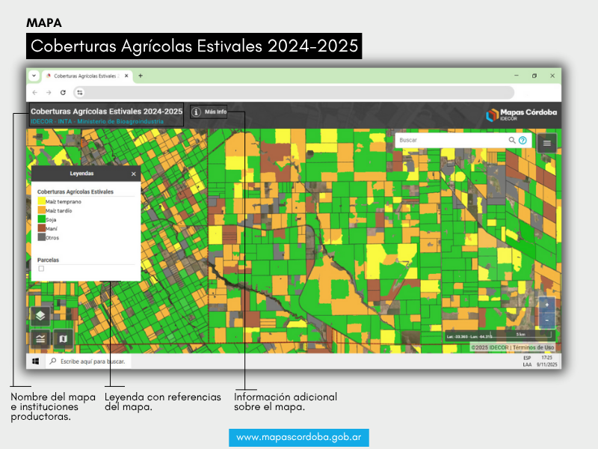The height and width of the screenshot is (449, 598).
Task: Click the Maíz temprano yellow swatch
Action: click(x=42, y=202)
